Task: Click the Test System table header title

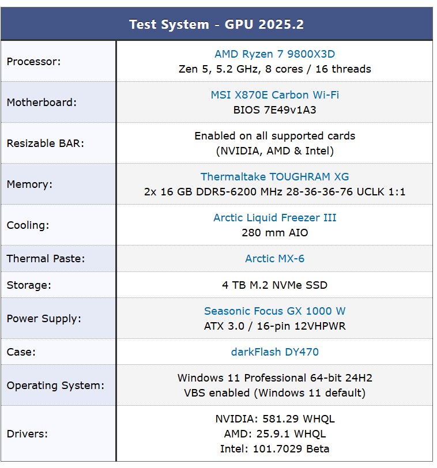Action: 216,24
